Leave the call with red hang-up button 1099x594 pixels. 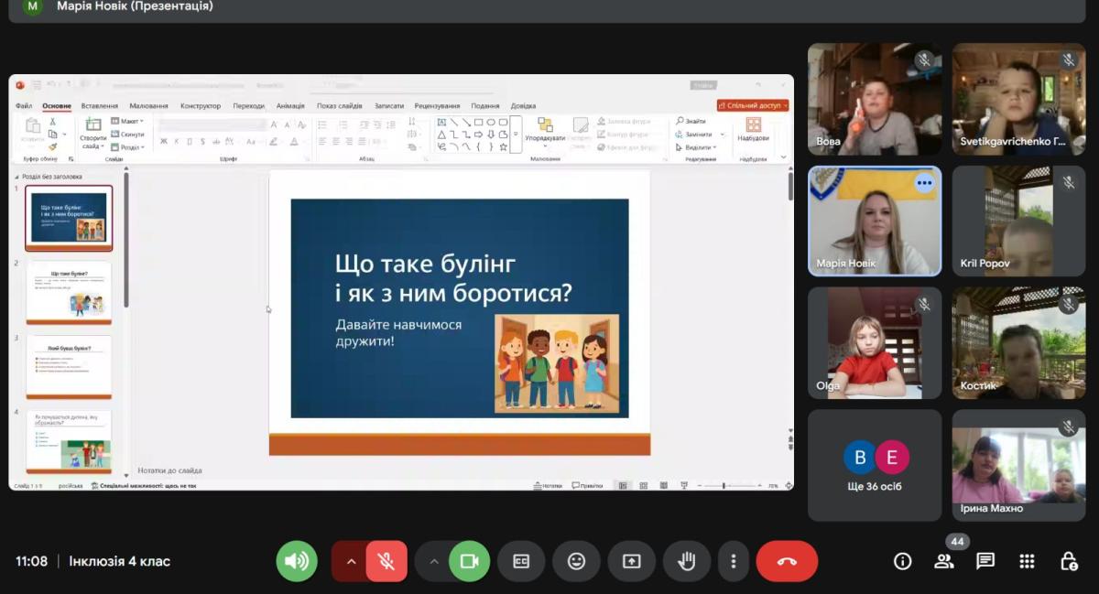coord(786,561)
